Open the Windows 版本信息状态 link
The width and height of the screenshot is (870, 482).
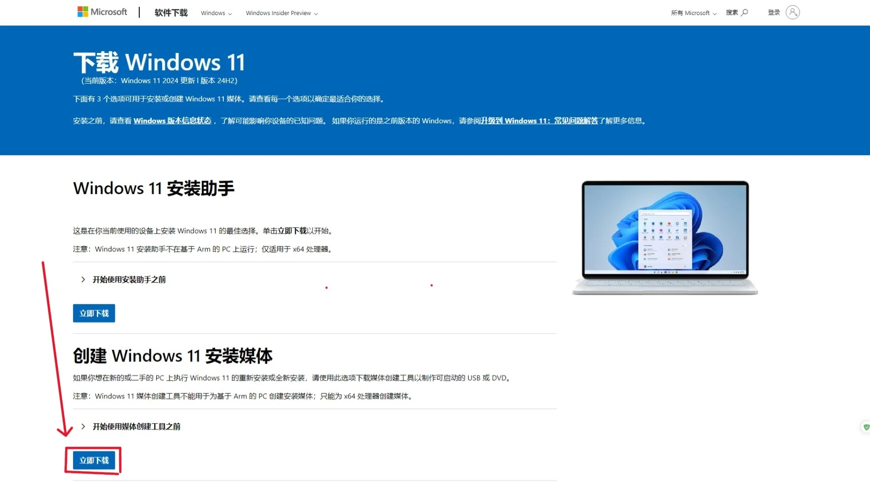tap(172, 121)
